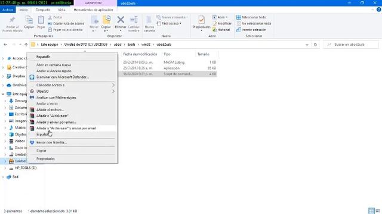Choose Enviar con Transfer... Dropbox entry
Viewport: 382px width, 214px height.
[x=51, y=143]
